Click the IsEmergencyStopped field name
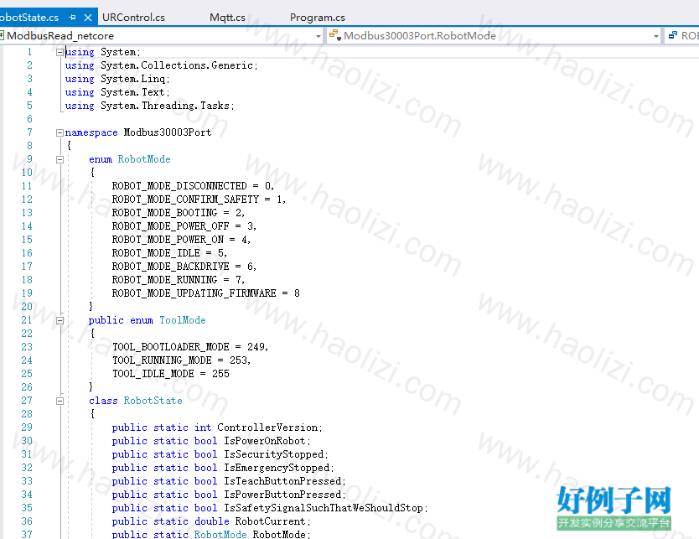 point(277,468)
